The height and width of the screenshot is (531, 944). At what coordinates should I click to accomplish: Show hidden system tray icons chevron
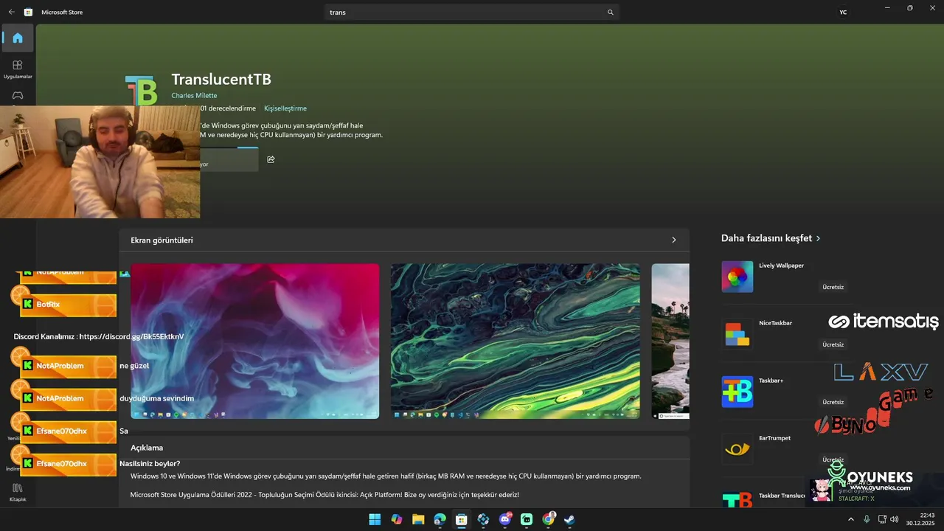coord(851,519)
